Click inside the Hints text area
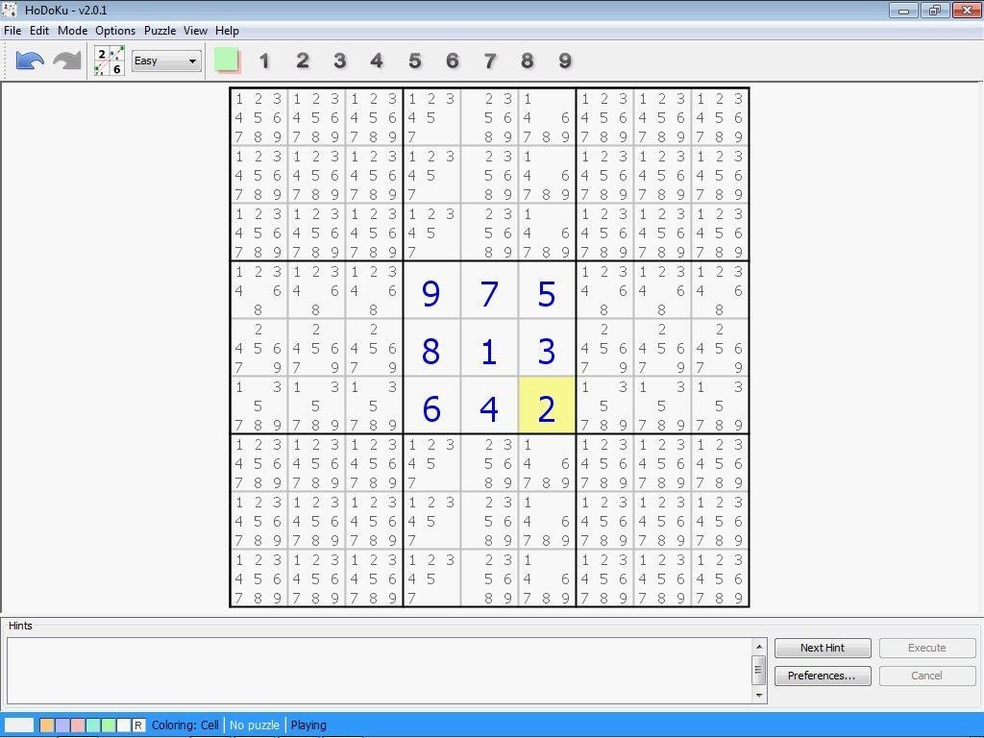This screenshot has width=984, height=738. (379, 671)
